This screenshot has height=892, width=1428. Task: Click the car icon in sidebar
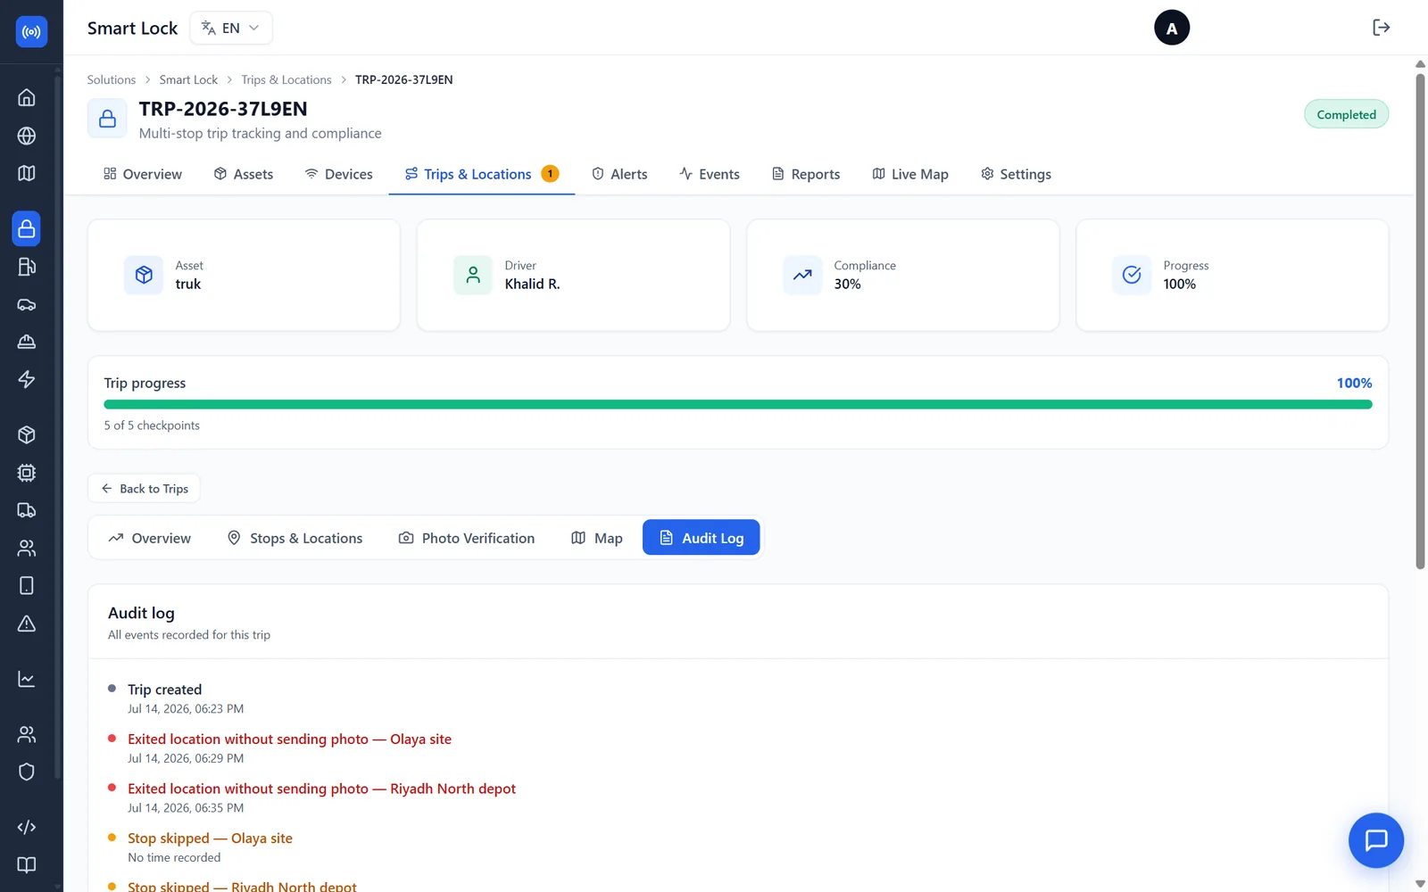click(x=27, y=304)
